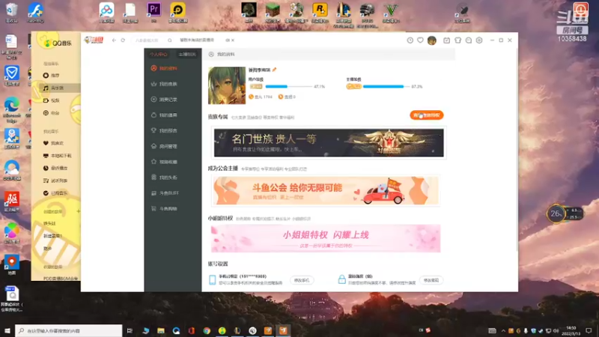
Task: Click the anchor level progress bar at 87.2%
Action: click(x=386, y=87)
